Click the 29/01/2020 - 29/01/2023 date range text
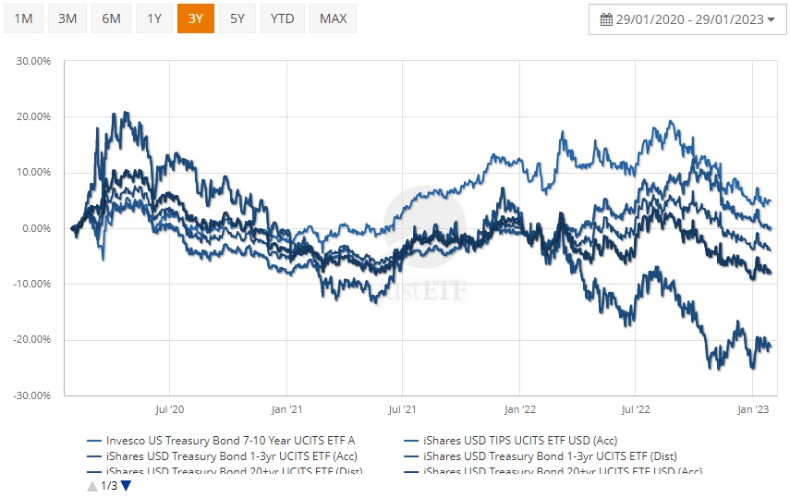The width and height of the screenshot is (790, 498). 689,19
